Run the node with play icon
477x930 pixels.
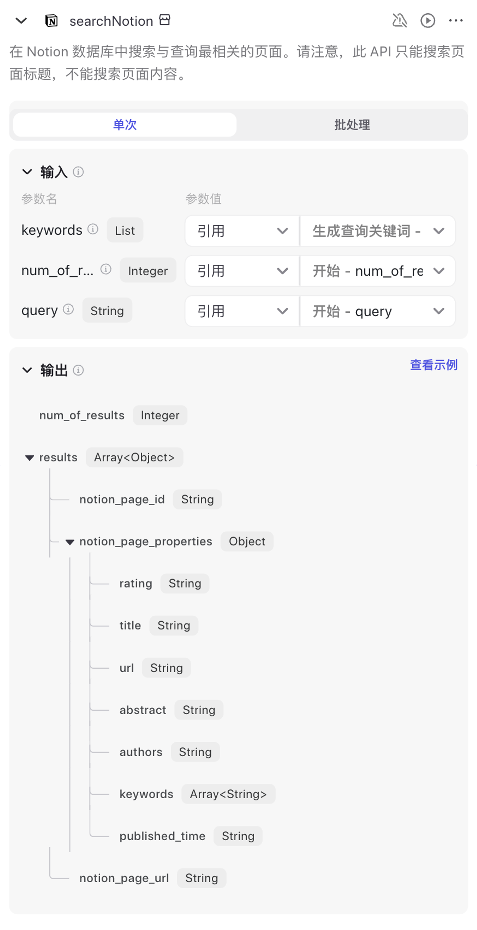428,20
